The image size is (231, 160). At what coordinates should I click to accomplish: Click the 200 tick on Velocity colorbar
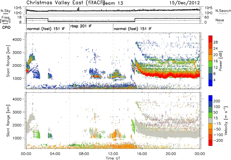[x=217, y=101]
